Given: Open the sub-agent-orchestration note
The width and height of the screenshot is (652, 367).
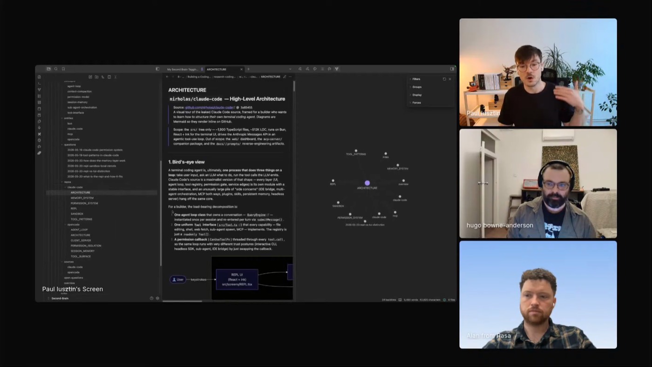Looking at the screenshot, I should pos(82,107).
